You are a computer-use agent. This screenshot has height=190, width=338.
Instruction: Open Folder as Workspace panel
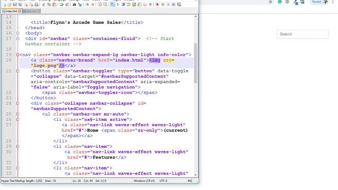[145, 5]
